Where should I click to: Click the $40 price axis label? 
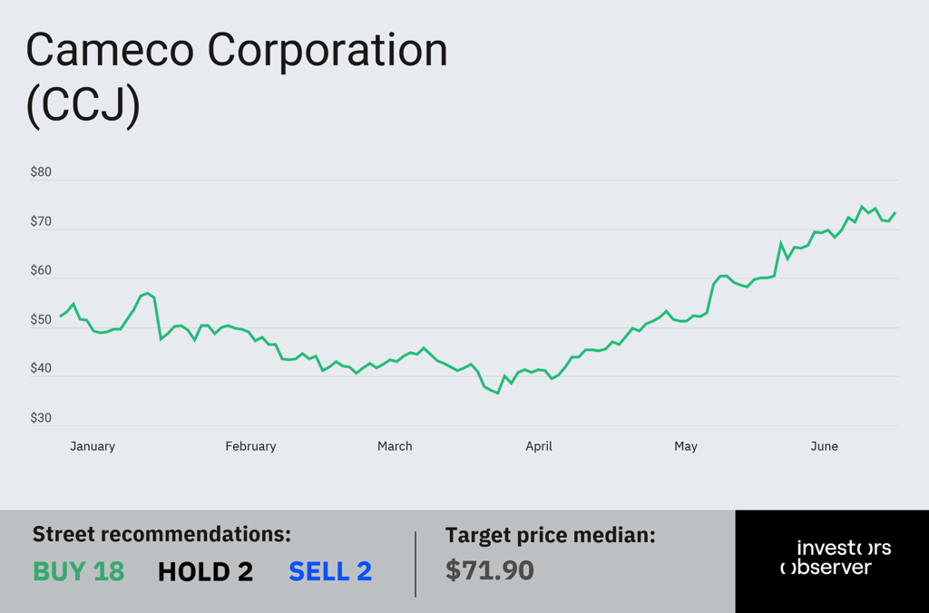pos(41,368)
